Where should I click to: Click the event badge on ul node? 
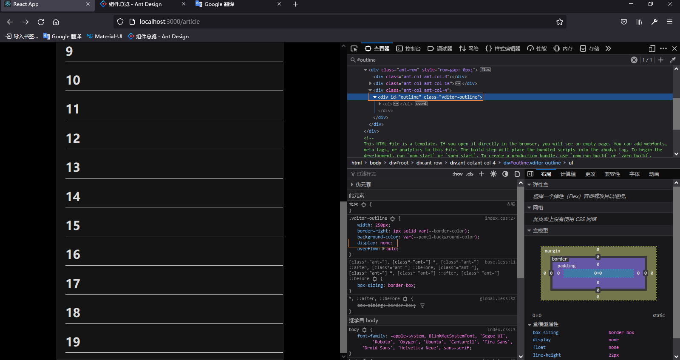coord(421,104)
